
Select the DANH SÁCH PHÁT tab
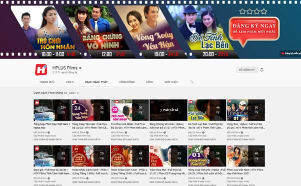tap(96, 82)
